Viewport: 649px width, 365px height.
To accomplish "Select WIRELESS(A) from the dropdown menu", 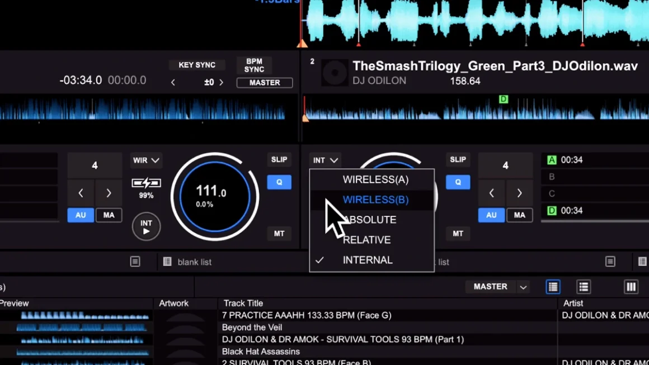I will click(x=375, y=179).
